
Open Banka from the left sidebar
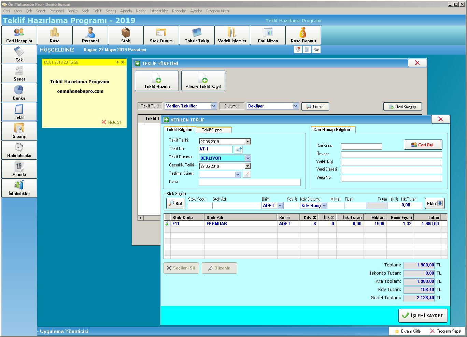point(19,93)
